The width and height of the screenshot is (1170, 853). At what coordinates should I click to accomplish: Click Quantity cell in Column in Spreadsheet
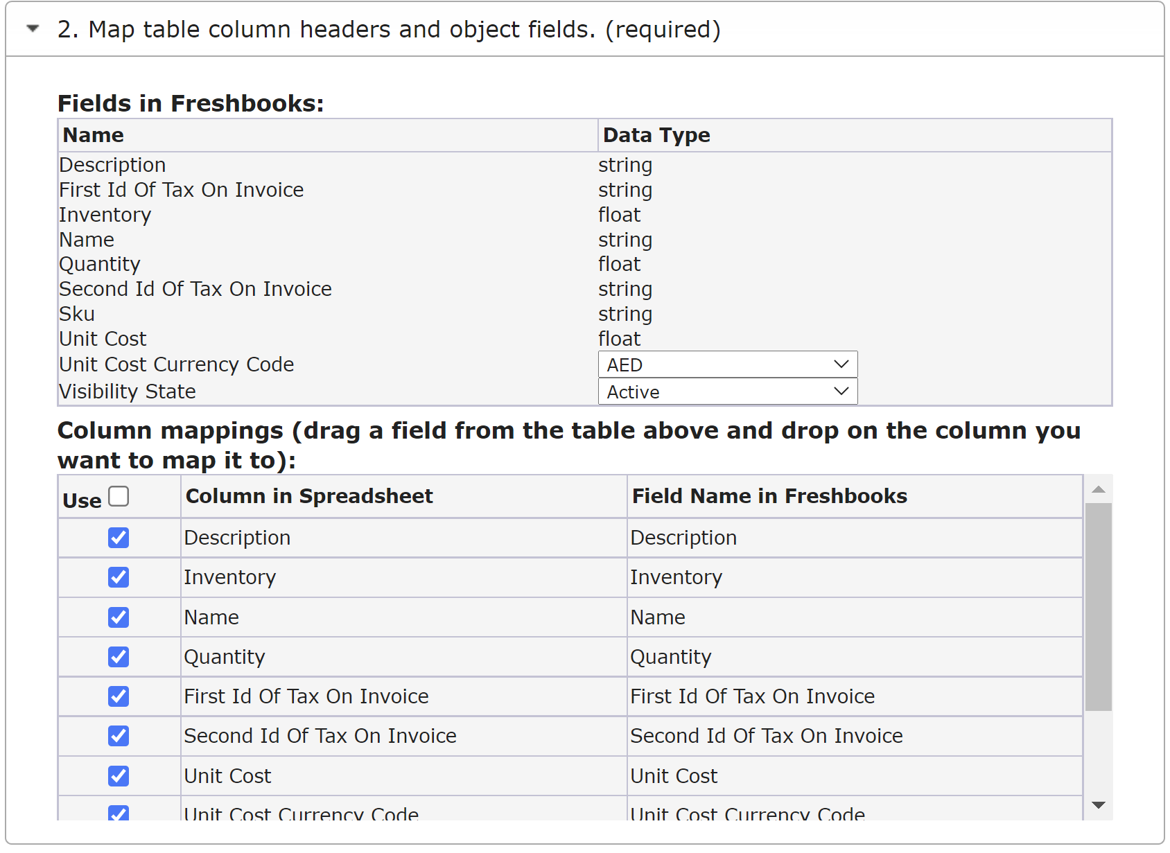[404, 657]
